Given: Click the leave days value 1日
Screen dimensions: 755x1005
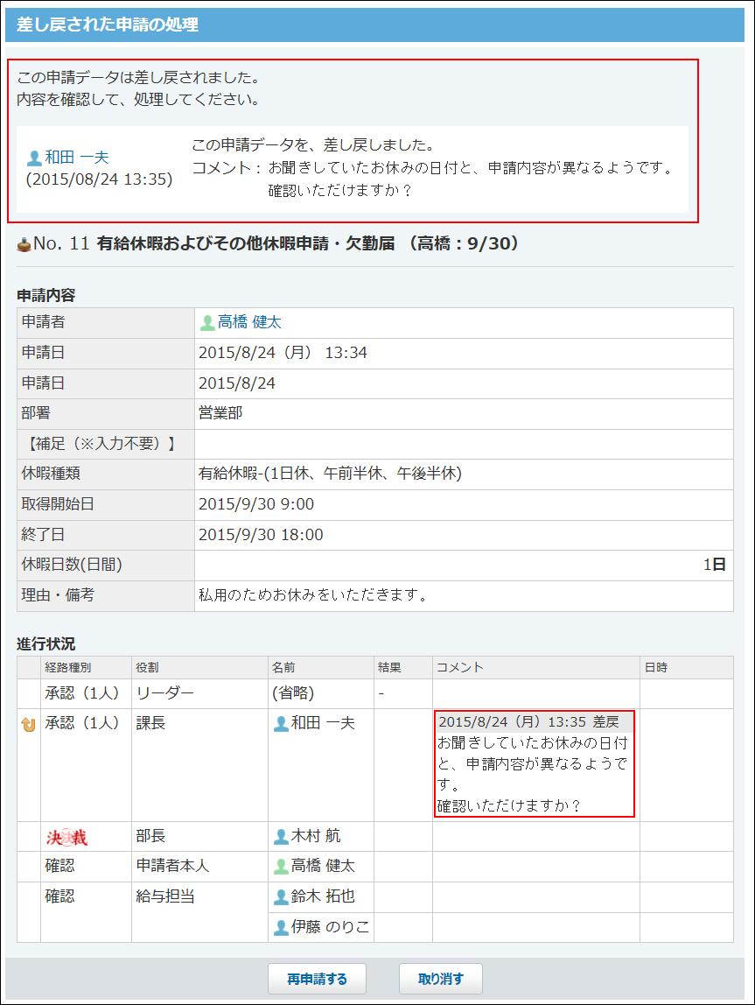Looking at the screenshot, I should point(715,565).
